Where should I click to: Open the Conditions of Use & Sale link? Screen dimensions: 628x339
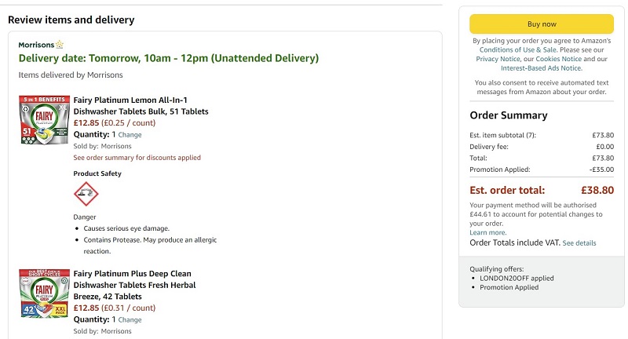(518, 49)
